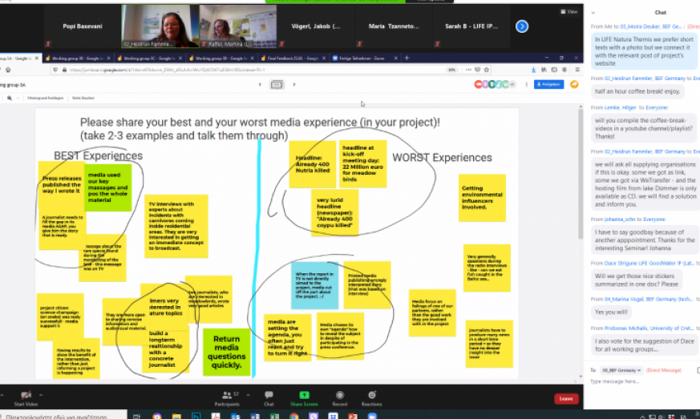Image resolution: width=700 pixels, height=419 pixels.
Task: Open the Participants panel
Action: click(227, 398)
